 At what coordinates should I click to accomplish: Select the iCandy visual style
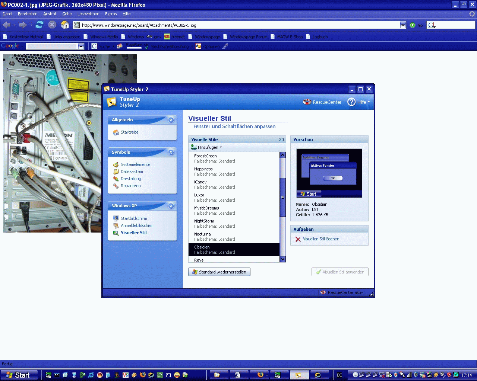click(234, 185)
